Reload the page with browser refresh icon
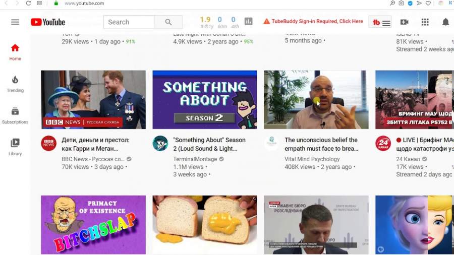454x255 pixels. coord(28,3)
